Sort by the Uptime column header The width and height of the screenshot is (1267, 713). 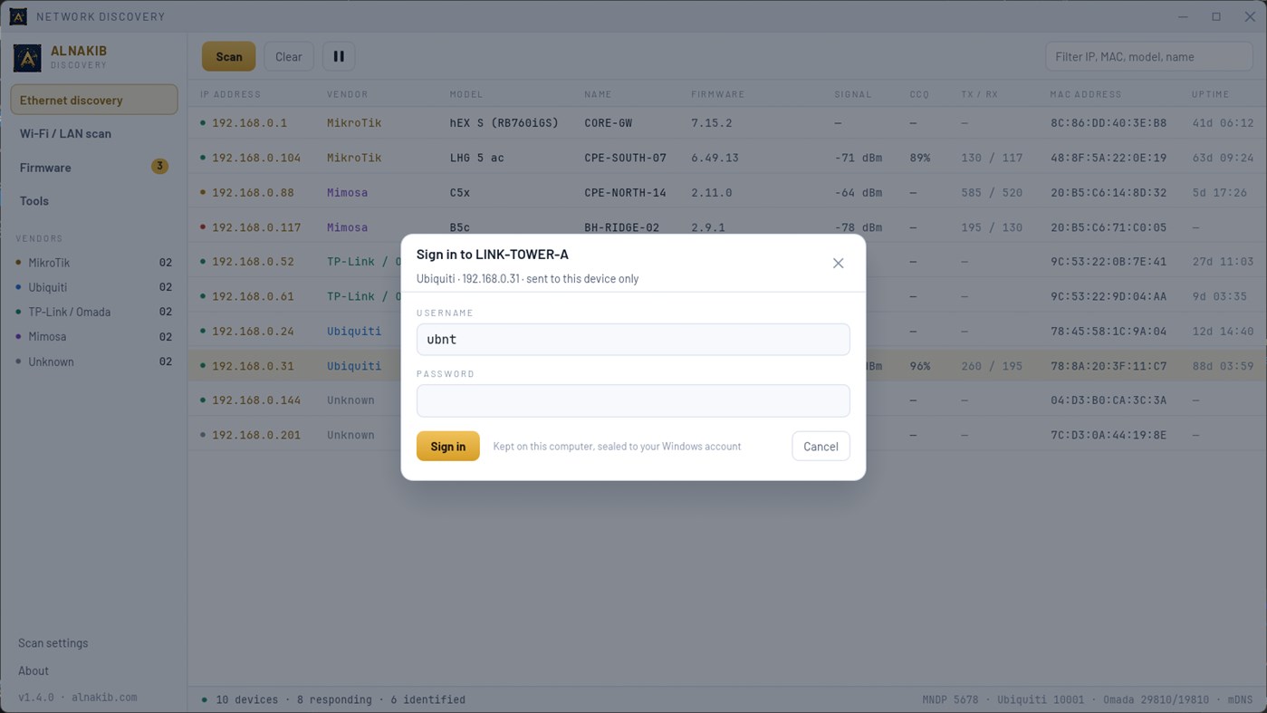(x=1210, y=94)
